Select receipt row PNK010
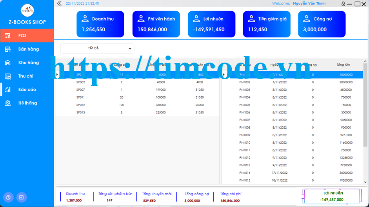The image size is (369, 207). [x=293, y=142]
